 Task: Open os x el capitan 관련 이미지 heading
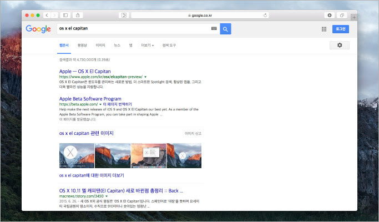(87, 133)
